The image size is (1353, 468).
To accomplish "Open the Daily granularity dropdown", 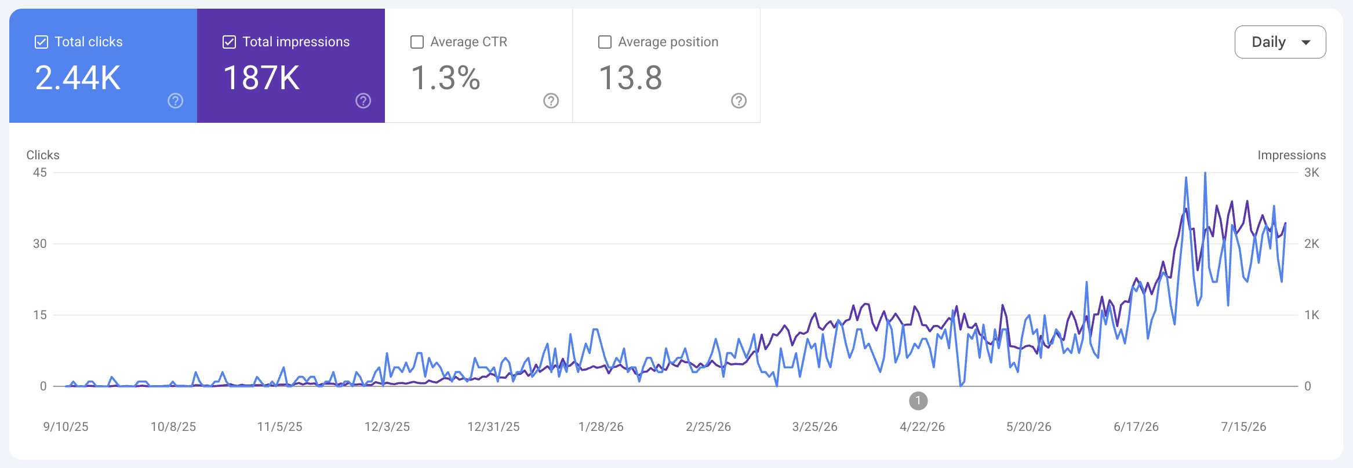I will pyautogui.click(x=1280, y=42).
